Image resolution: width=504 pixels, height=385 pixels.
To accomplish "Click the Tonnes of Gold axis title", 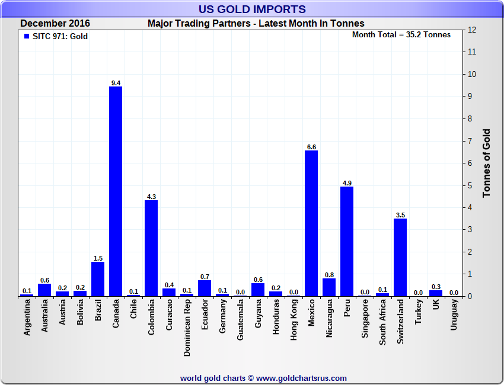I will (486, 163).
